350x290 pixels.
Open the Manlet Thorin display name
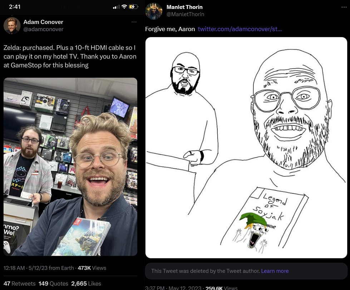pos(184,7)
